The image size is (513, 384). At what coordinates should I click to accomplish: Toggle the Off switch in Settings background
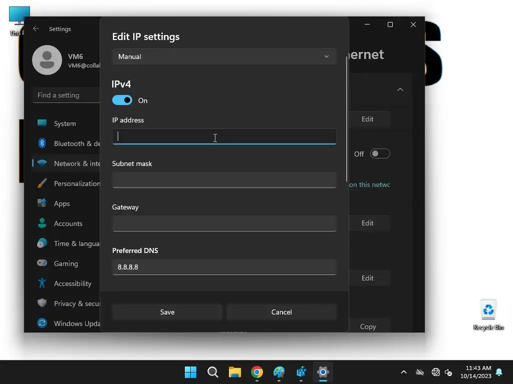coord(380,153)
